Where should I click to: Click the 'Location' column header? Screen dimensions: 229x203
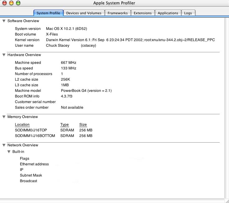[x=22, y=125]
